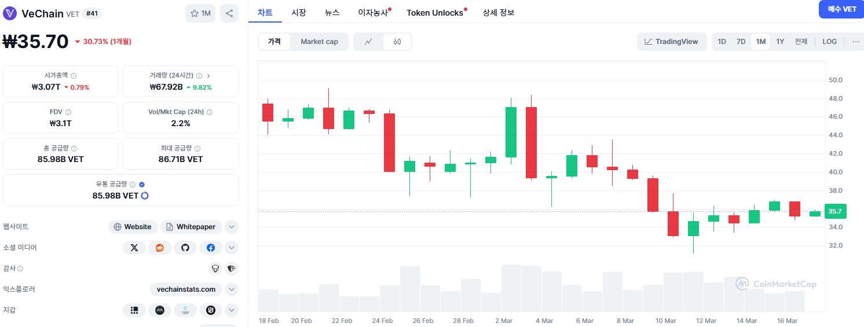Click the info icon next to 총 공급량
This screenshot has width=864, height=327.
(74, 149)
